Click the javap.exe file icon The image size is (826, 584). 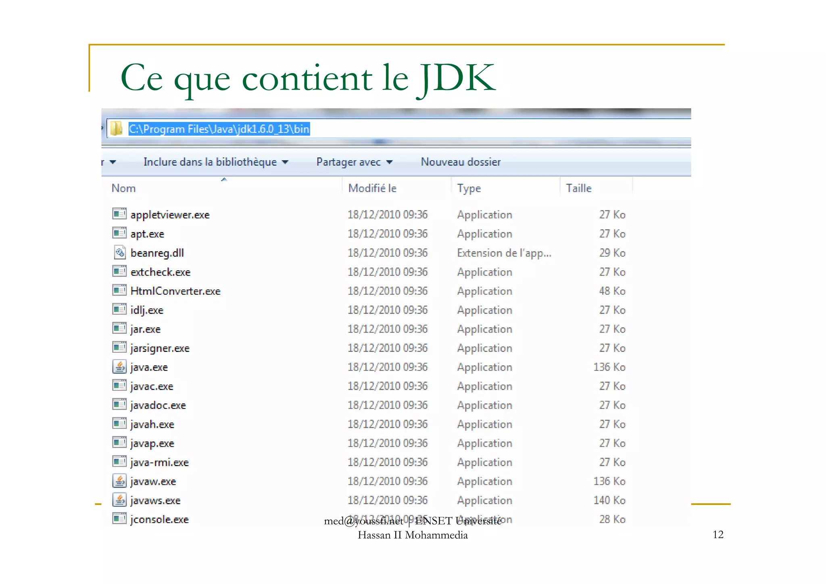(x=119, y=442)
